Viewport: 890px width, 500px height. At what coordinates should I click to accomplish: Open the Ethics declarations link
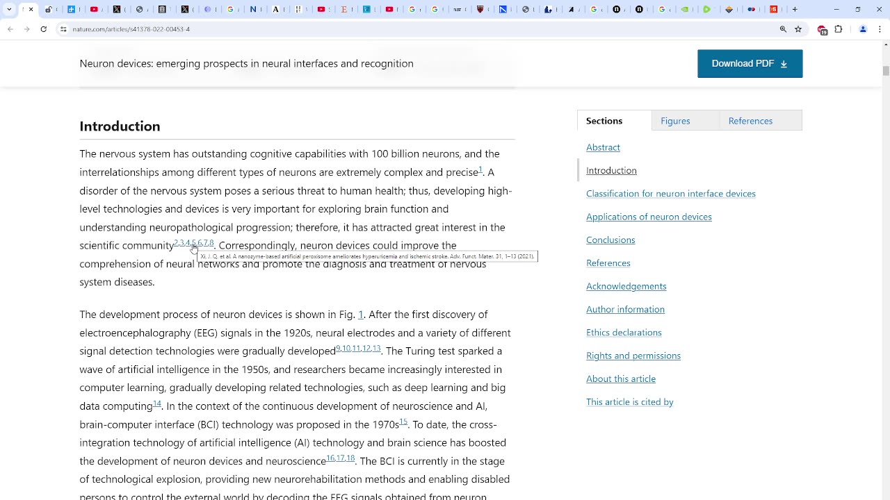tap(624, 332)
